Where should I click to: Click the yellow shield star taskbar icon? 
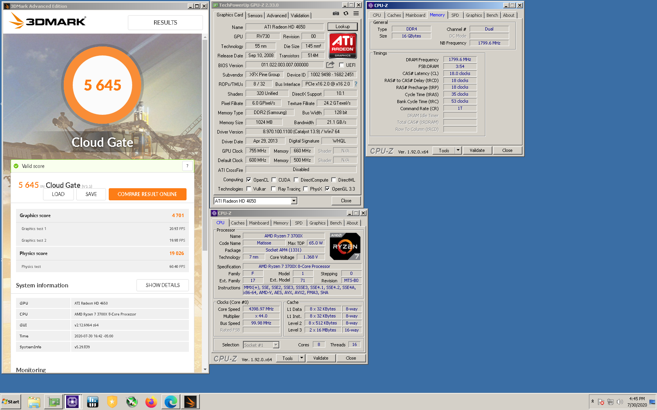[112, 402]
